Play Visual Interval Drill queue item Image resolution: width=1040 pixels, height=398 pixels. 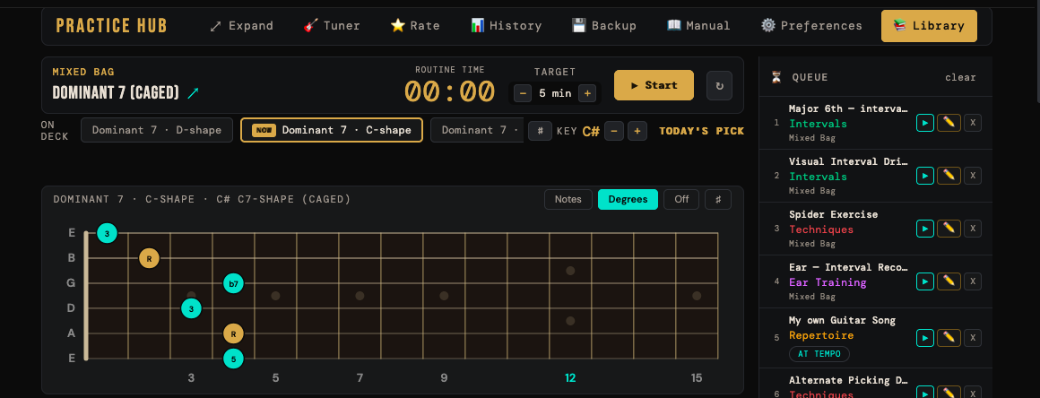tap(925, 176)
